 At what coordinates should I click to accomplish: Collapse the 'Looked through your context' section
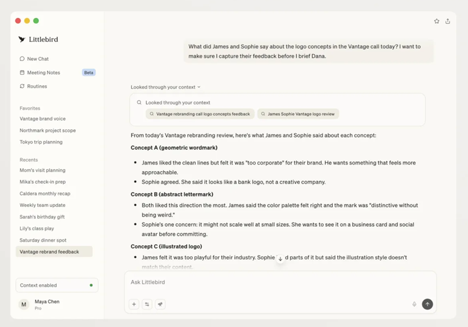[x=166, y=87]
